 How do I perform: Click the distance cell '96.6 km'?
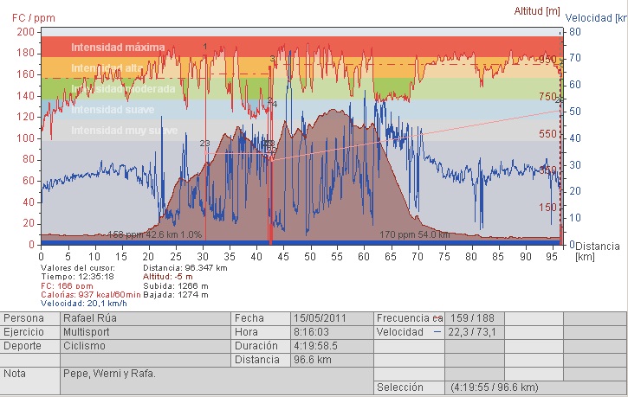(x=332, y=360)
